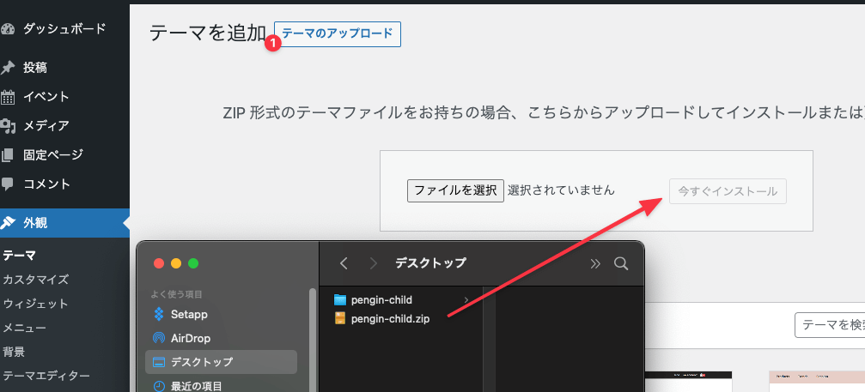Open 固定ページ menu item

click(x=53, y=154)
